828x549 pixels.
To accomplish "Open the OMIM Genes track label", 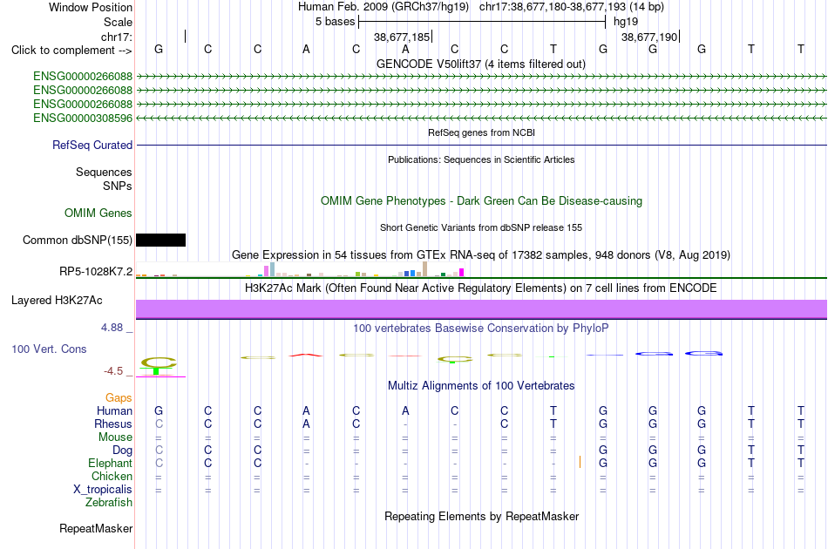I will 98,213.
